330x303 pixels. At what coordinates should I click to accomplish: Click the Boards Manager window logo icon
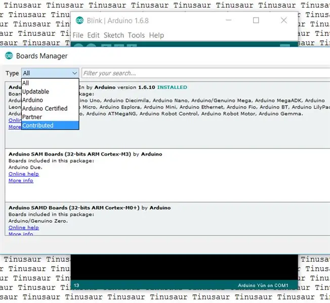9,56
